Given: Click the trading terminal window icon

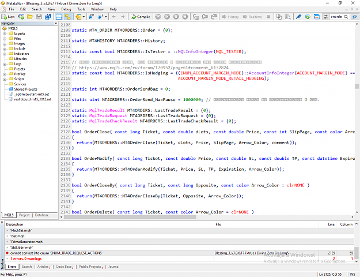Looking at the screenshot, I should click(317, 17).
